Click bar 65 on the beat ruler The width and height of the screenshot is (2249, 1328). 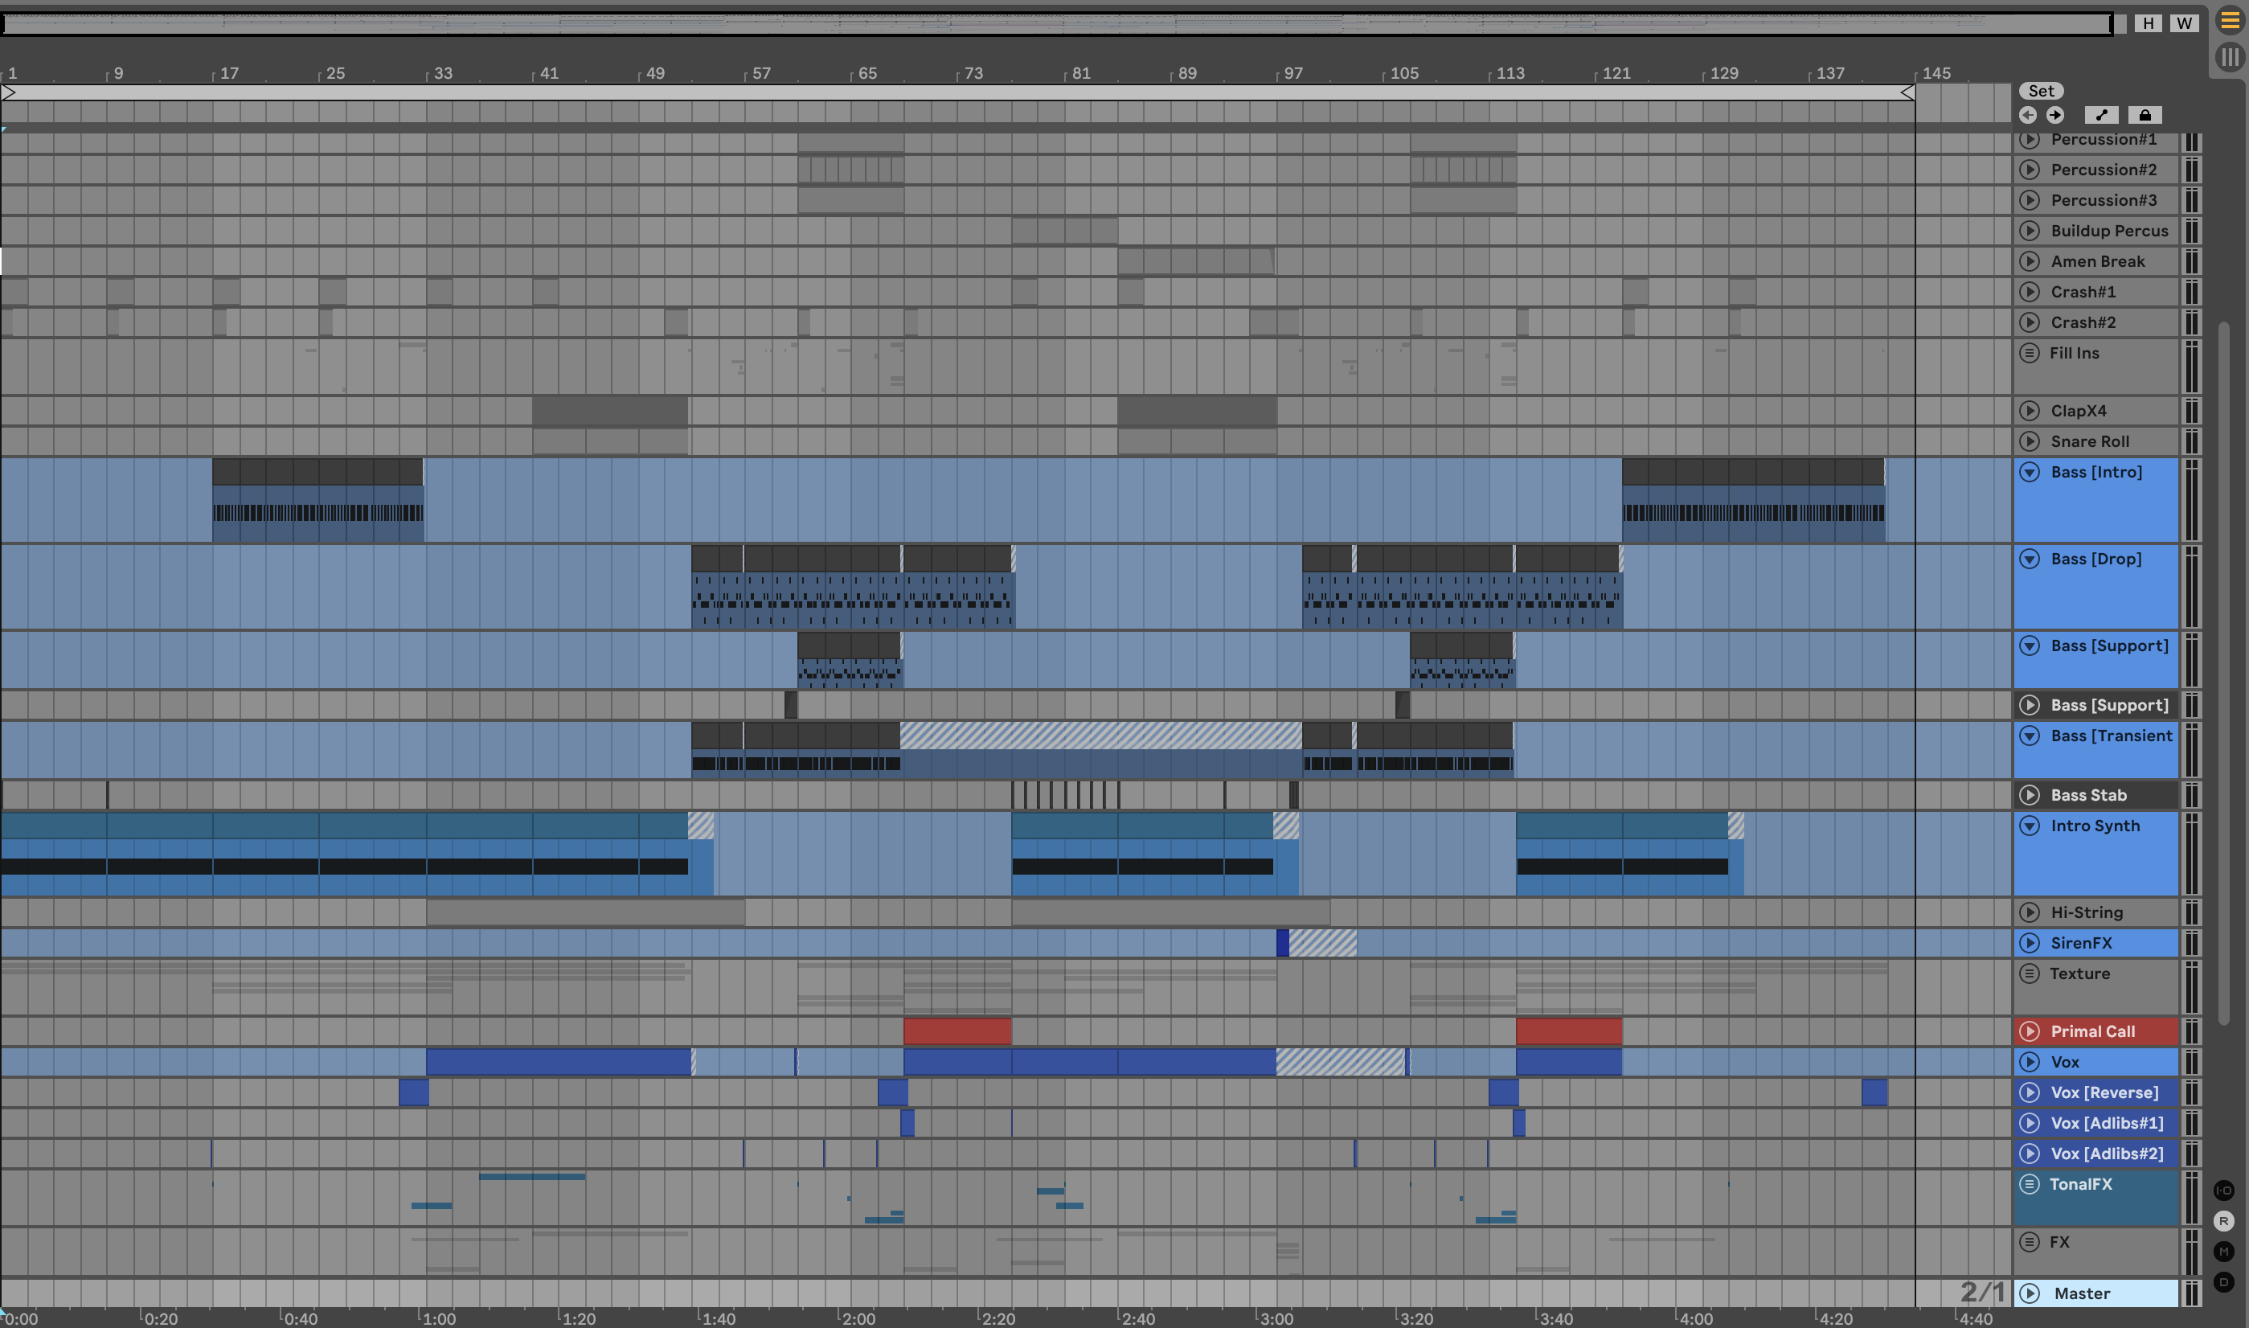(866, 73)
